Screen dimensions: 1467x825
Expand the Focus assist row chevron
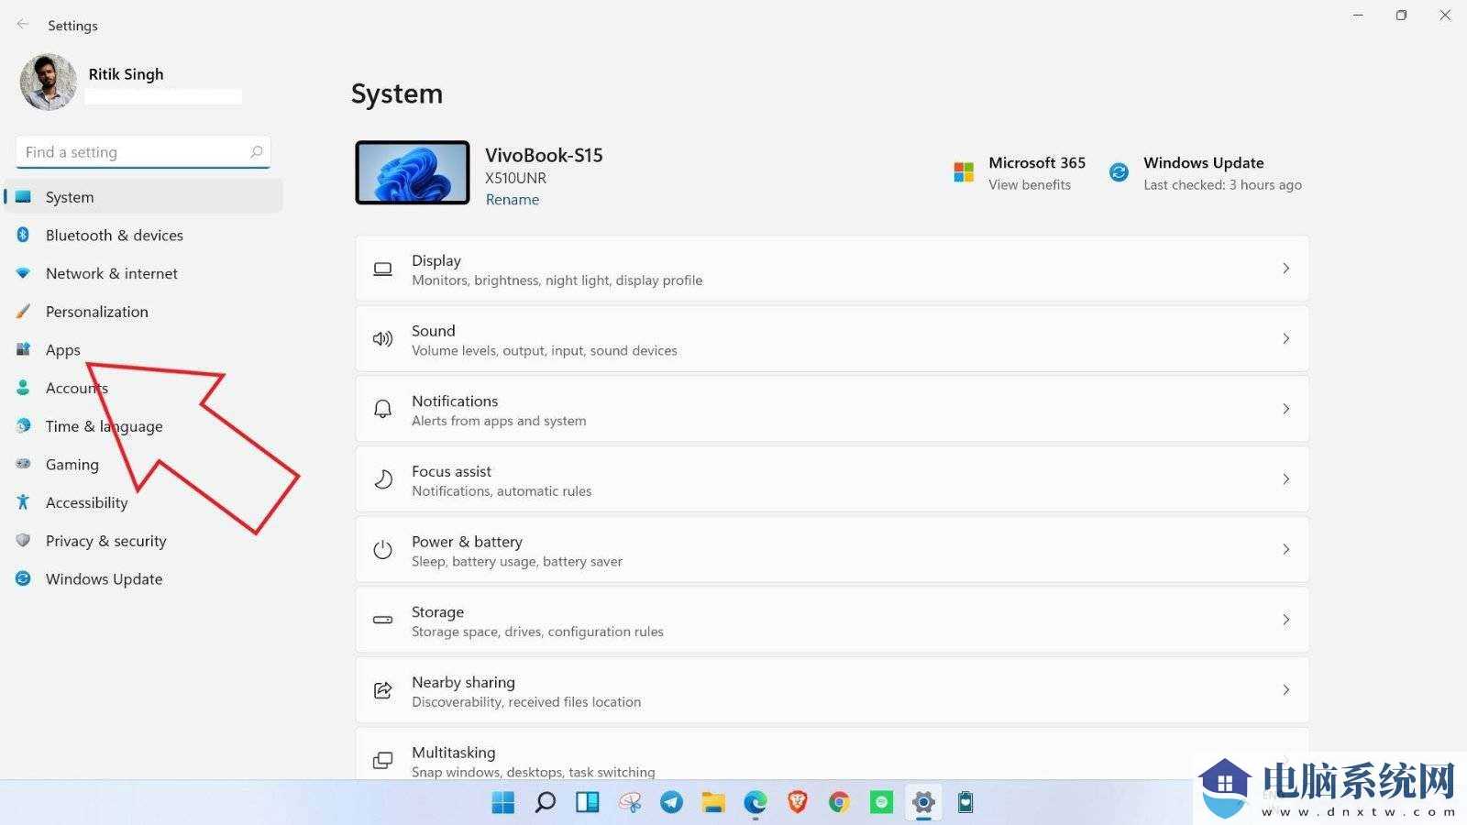point(1286,479)
